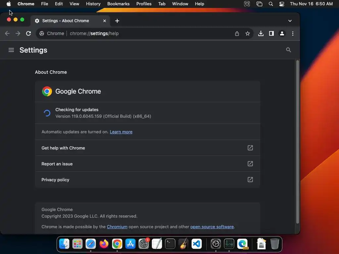Open the profile avatar icon
This screenshot has width=339, height=254.
(282, 33)
